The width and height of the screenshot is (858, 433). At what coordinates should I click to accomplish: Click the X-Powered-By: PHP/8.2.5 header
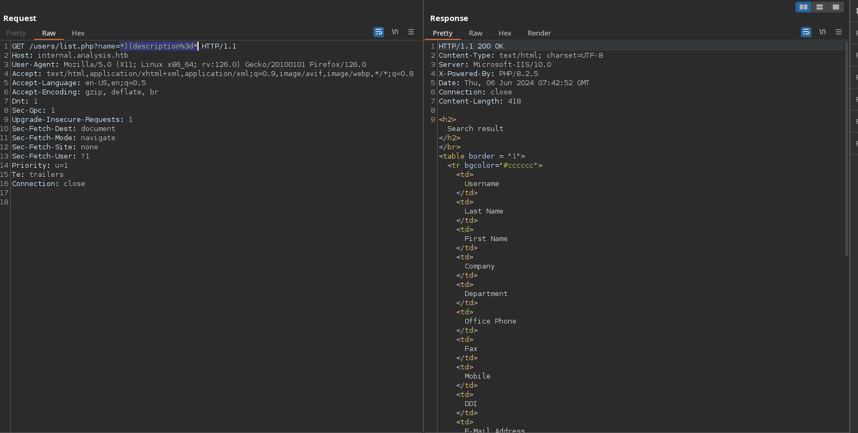coord(488,74)
